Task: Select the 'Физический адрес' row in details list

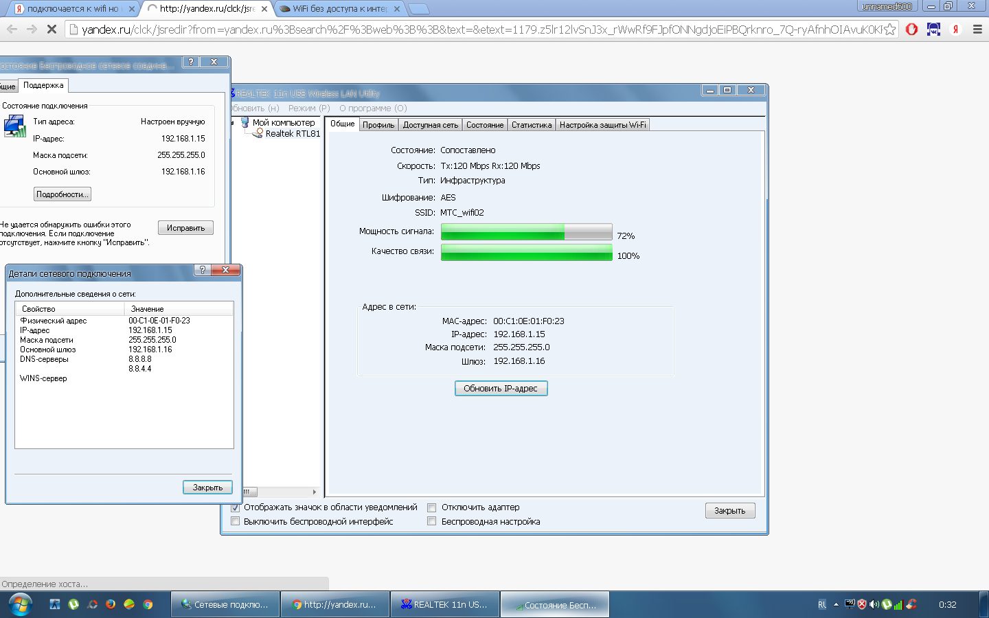Action: [124, 321]
